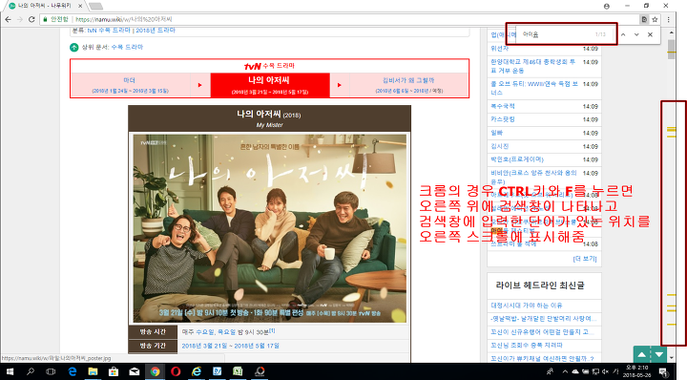
Task: Click the address bar URL
Action: pyautogui.click(x=124, y=19)
